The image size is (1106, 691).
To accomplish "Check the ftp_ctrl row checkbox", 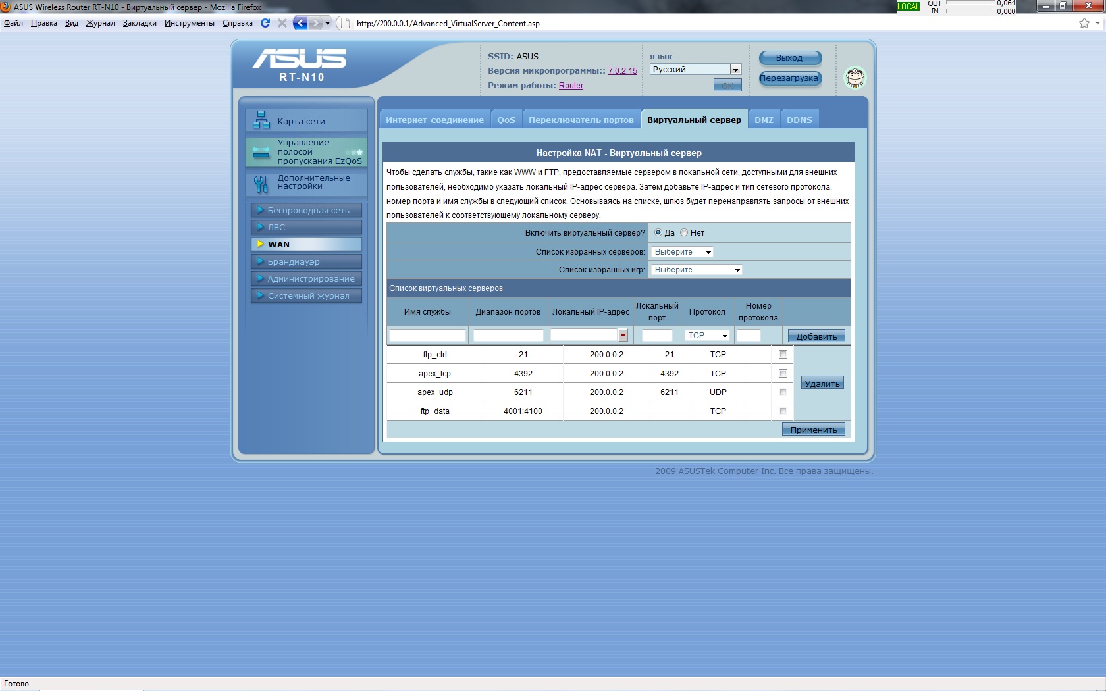I will (783, 355).
